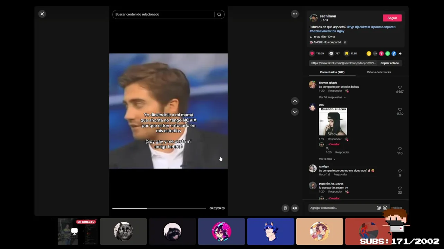
Task: Click the Copiar enlace button
Action: (x=390, y=63)
